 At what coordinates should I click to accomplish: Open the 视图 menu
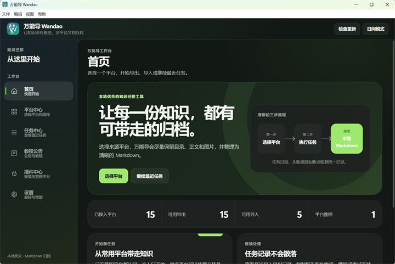pos(30,14)
